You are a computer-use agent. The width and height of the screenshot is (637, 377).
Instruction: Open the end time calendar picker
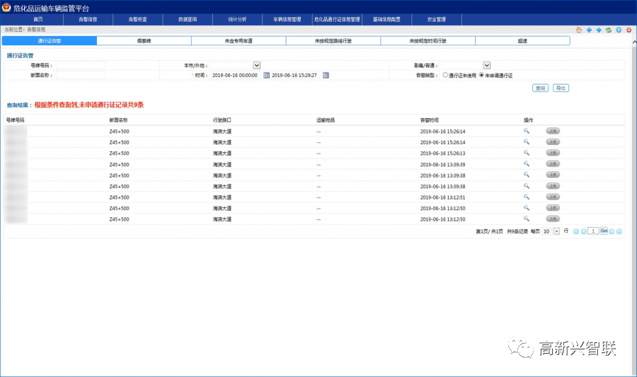pyautogui.click(x=326, y=75)
